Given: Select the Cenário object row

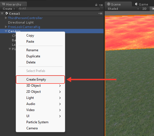Looking at the screenshot, I should (x=52, y=31).
